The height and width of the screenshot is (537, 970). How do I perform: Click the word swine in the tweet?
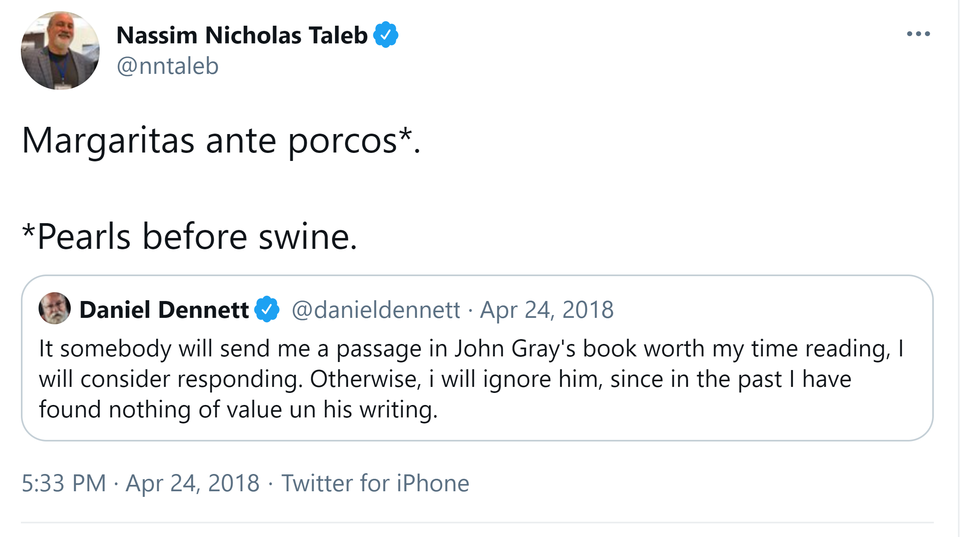point(307,237)
